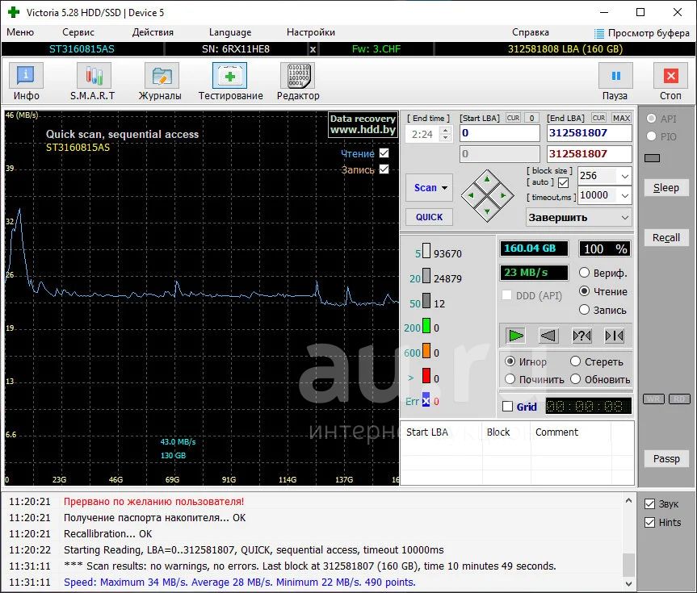Click the 0 button beside Start LBA

point(531,118)
